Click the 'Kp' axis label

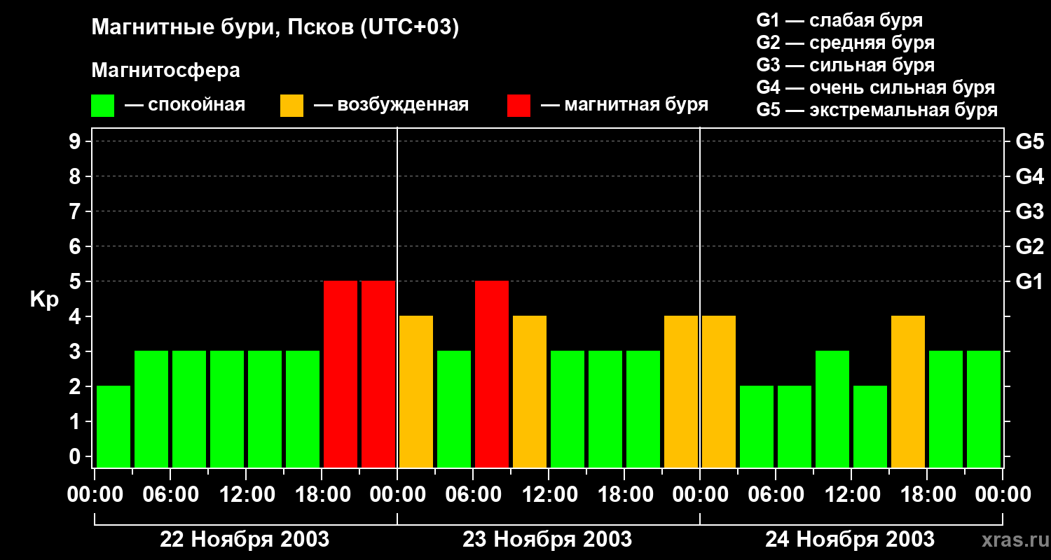click(44, 299)
